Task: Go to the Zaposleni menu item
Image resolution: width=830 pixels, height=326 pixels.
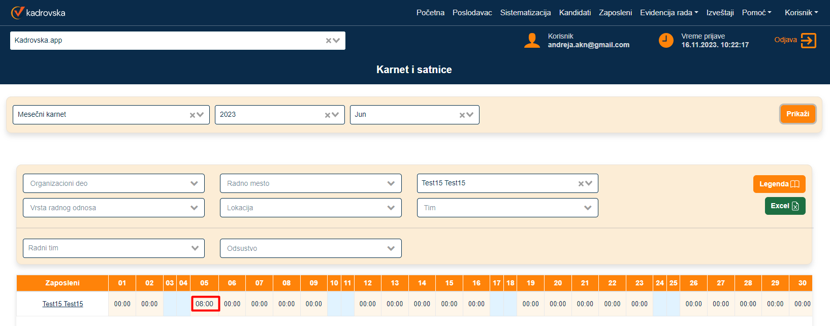Action: (615, 13)
